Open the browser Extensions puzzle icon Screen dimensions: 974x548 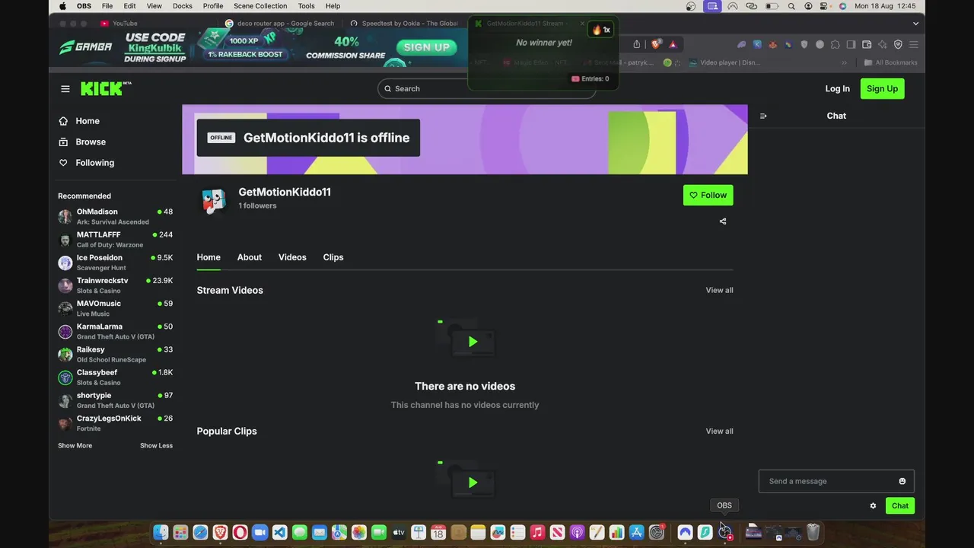point(836,44)
